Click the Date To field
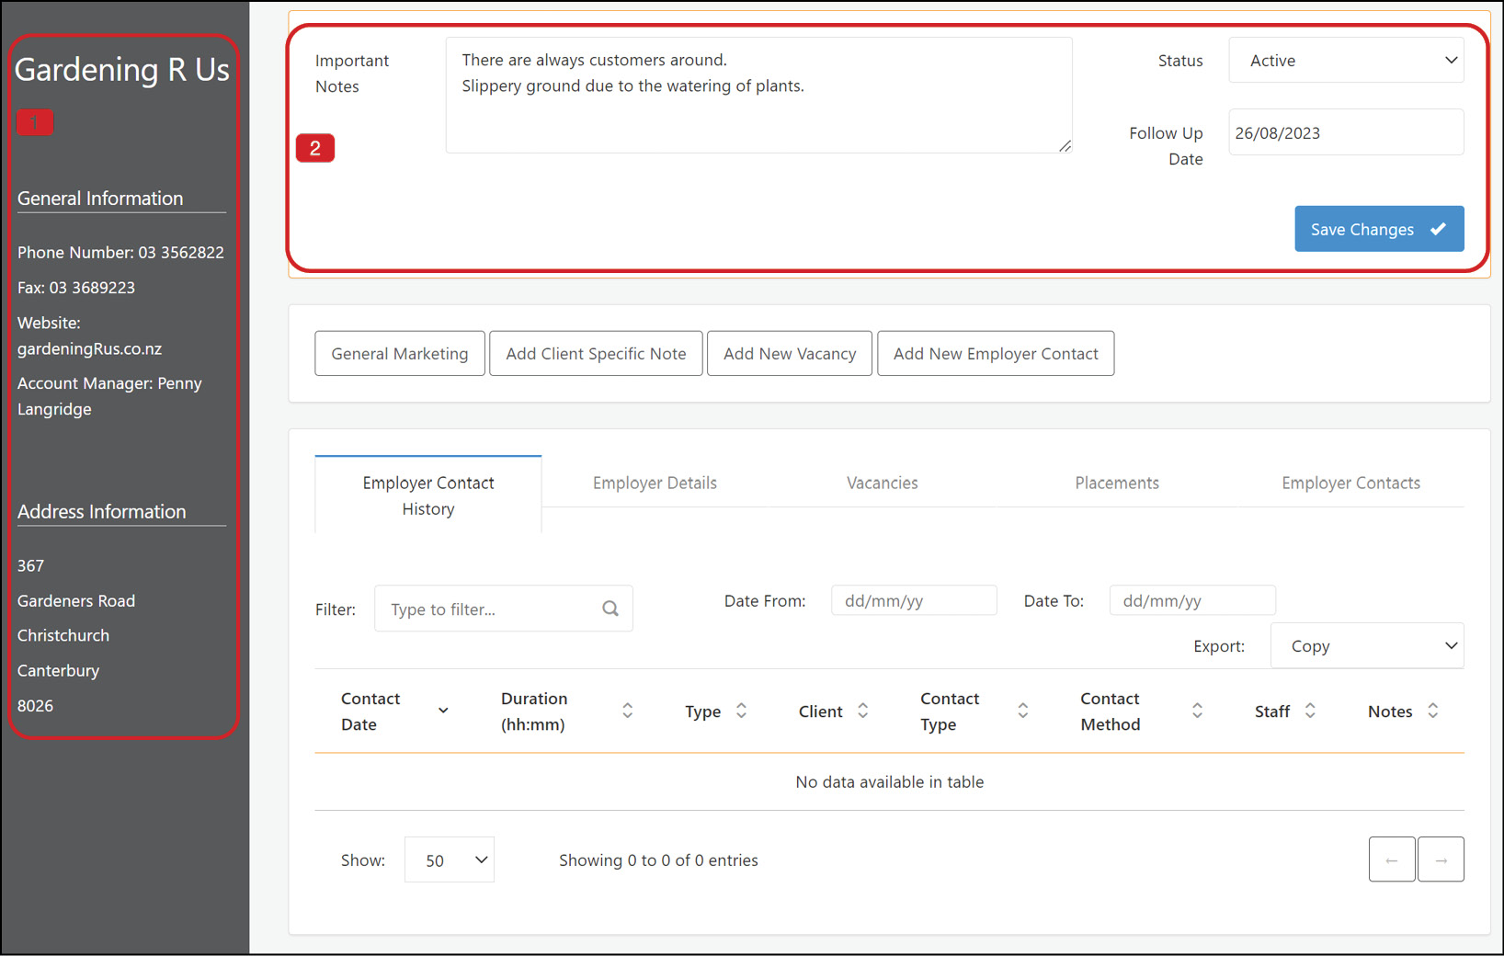1504x956 pixels. (1192, 600)
